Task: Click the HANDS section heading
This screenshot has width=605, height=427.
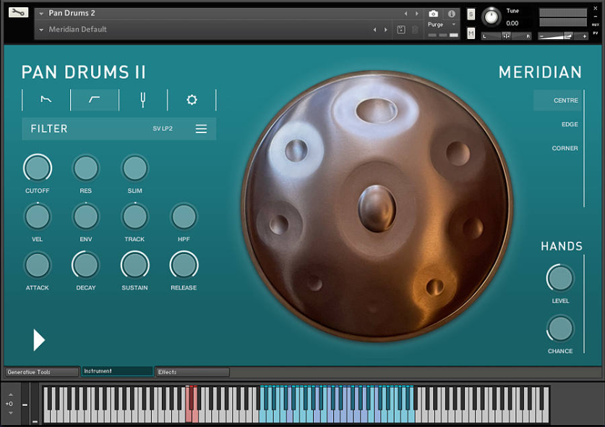Action: coord(562,246)
